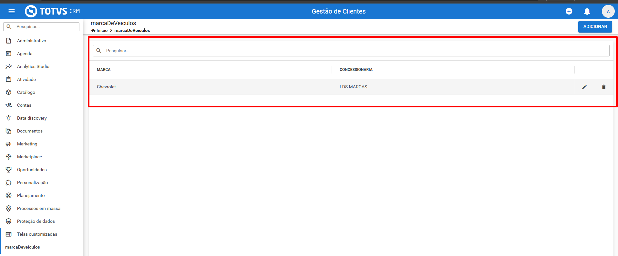Image resolution: width=618 pixels, height=256 pixels.
Task: Click the plus quick-add icon in header
Action: click(569, 11)
